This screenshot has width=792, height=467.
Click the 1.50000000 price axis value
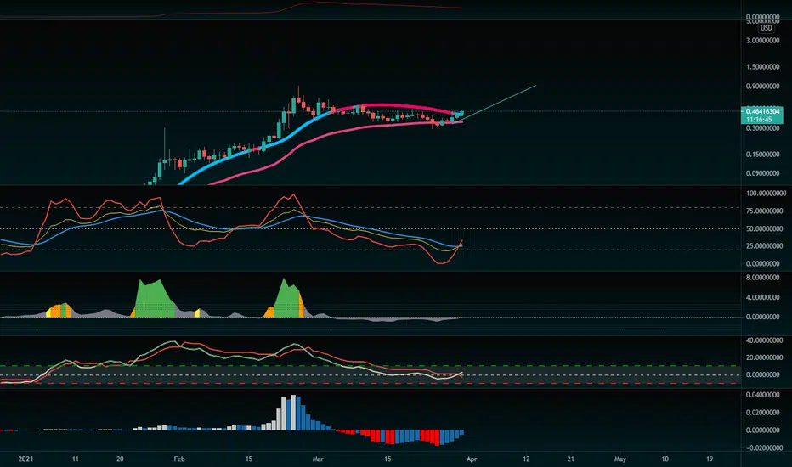763,66
